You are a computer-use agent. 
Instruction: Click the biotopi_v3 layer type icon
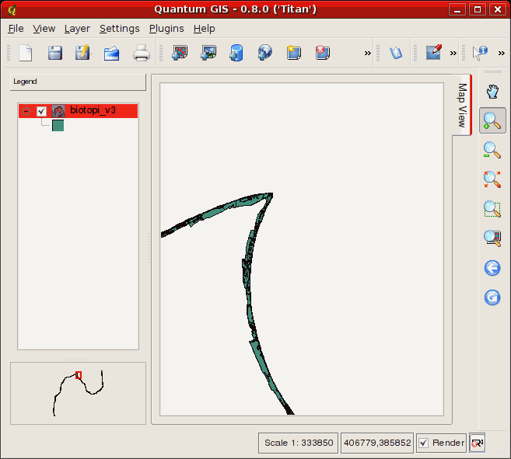point(58,111)
